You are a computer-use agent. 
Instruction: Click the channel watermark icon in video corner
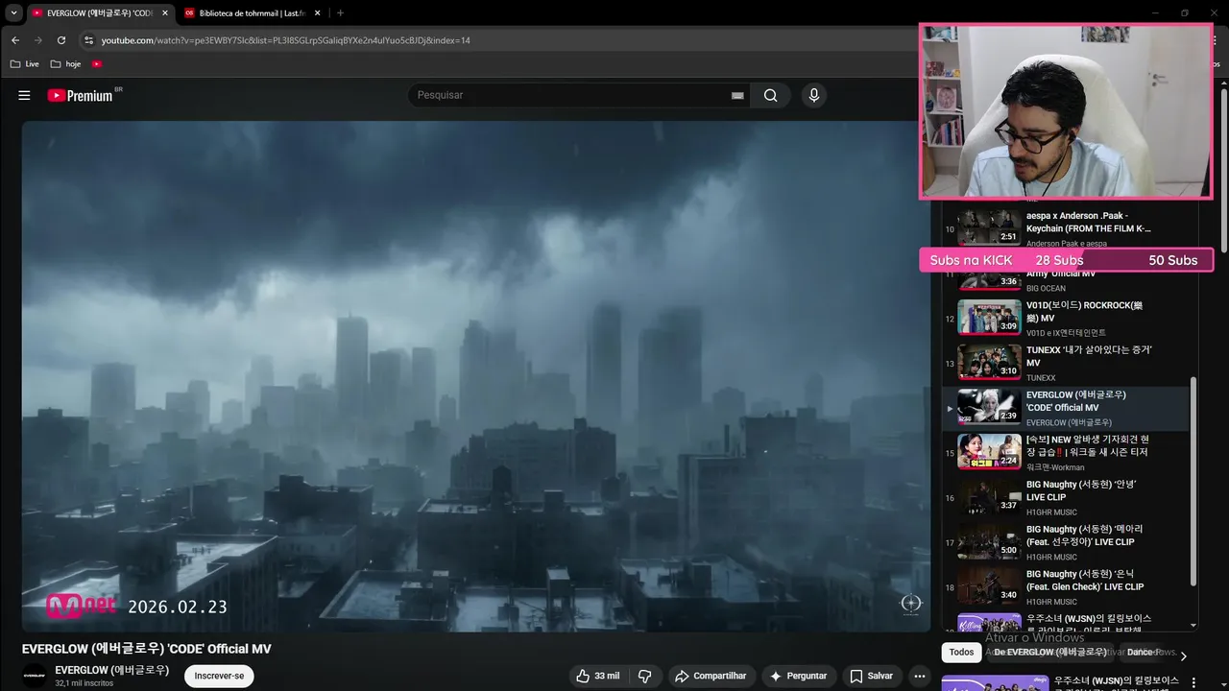911,603
